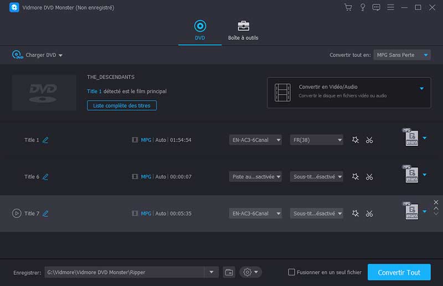
Task: Click the shopping cart purchase icon
Action: click(348, 7)
